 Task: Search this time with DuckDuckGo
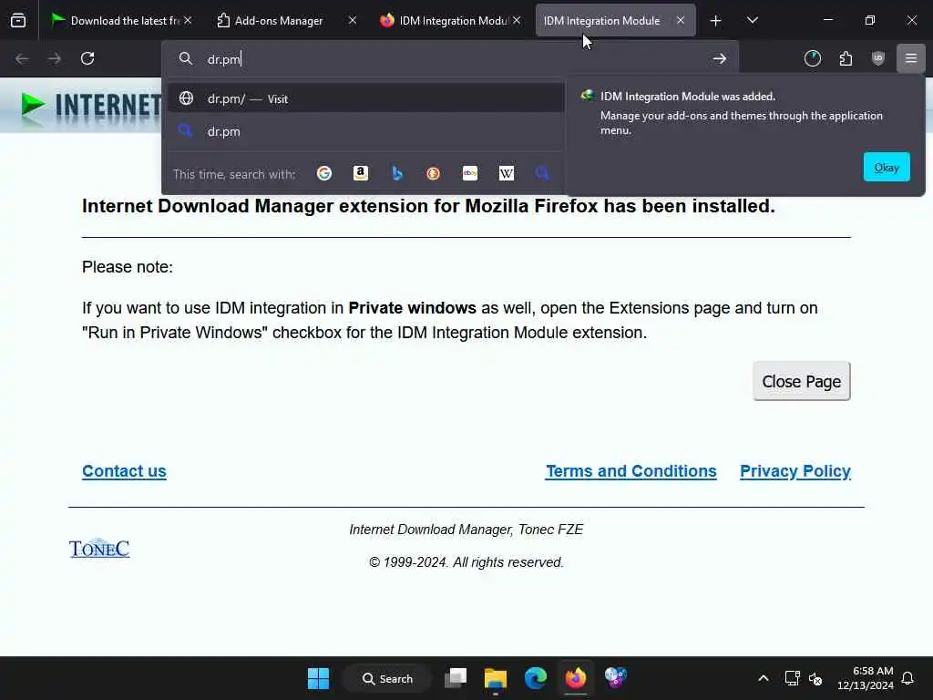433,173
